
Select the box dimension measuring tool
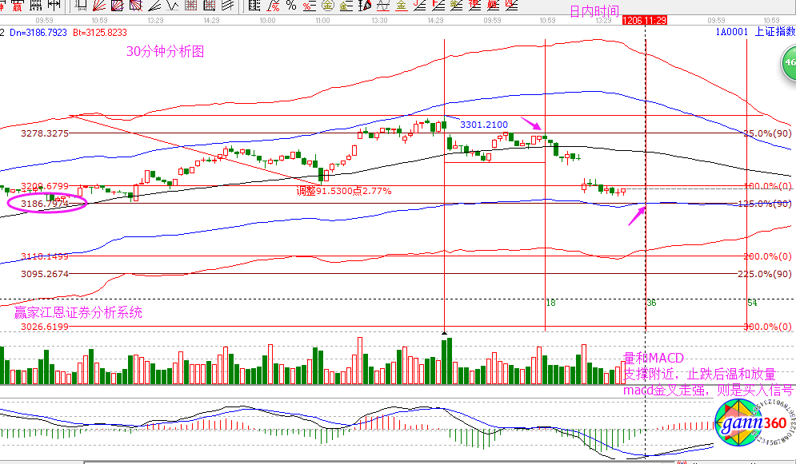81,6
